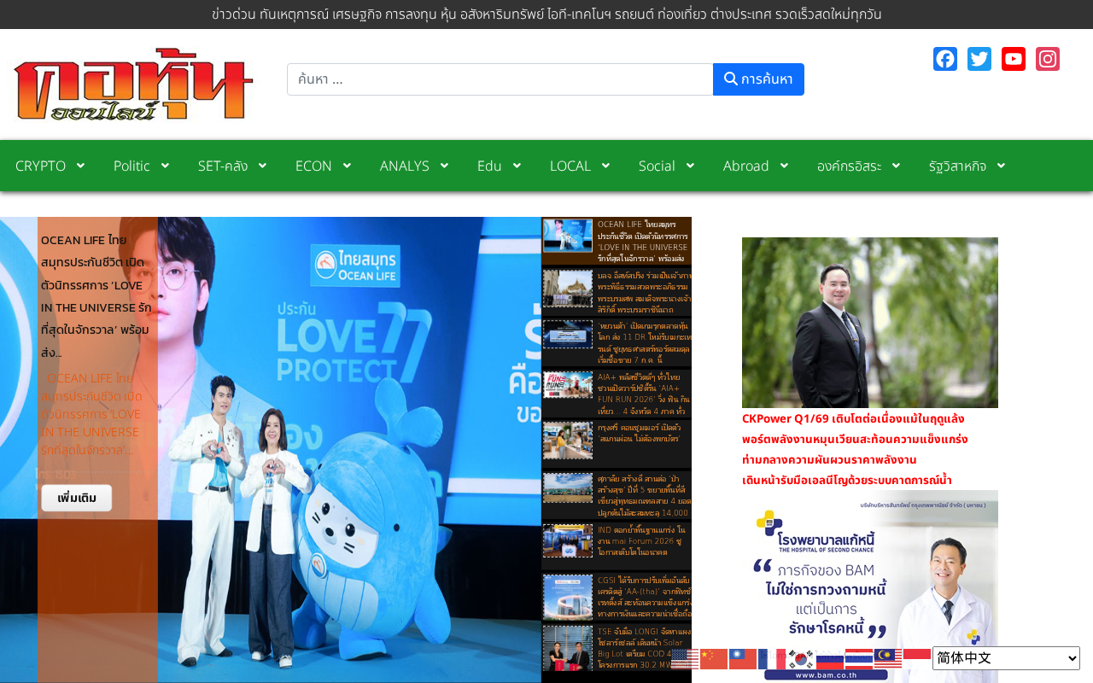The image size is (1093, 683).
Task: Open the บลจ. อีสท์สปริง headline text
Action: tap(644, 293)
